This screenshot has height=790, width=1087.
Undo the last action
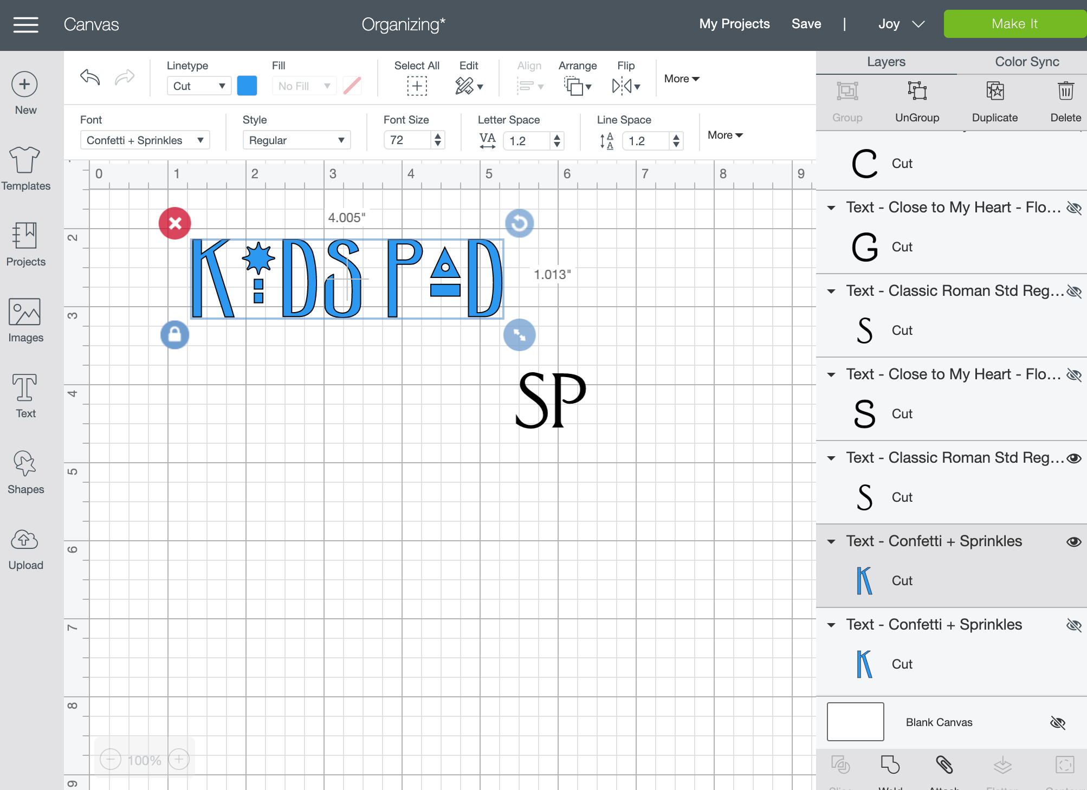90,77
